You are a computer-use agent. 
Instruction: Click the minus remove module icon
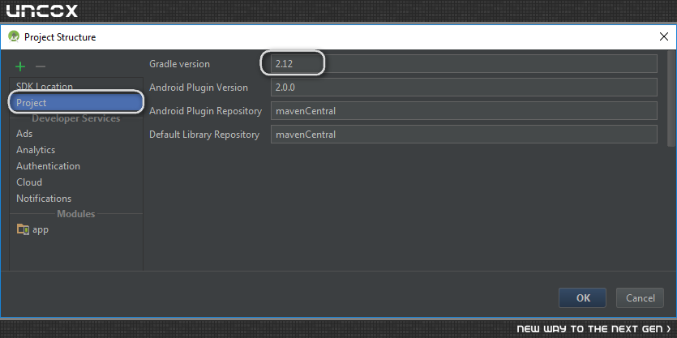41,66
